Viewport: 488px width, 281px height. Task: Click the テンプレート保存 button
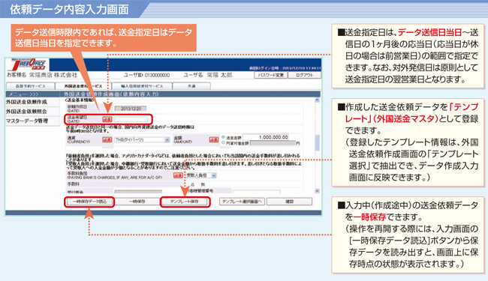click(x=185, y=202)
